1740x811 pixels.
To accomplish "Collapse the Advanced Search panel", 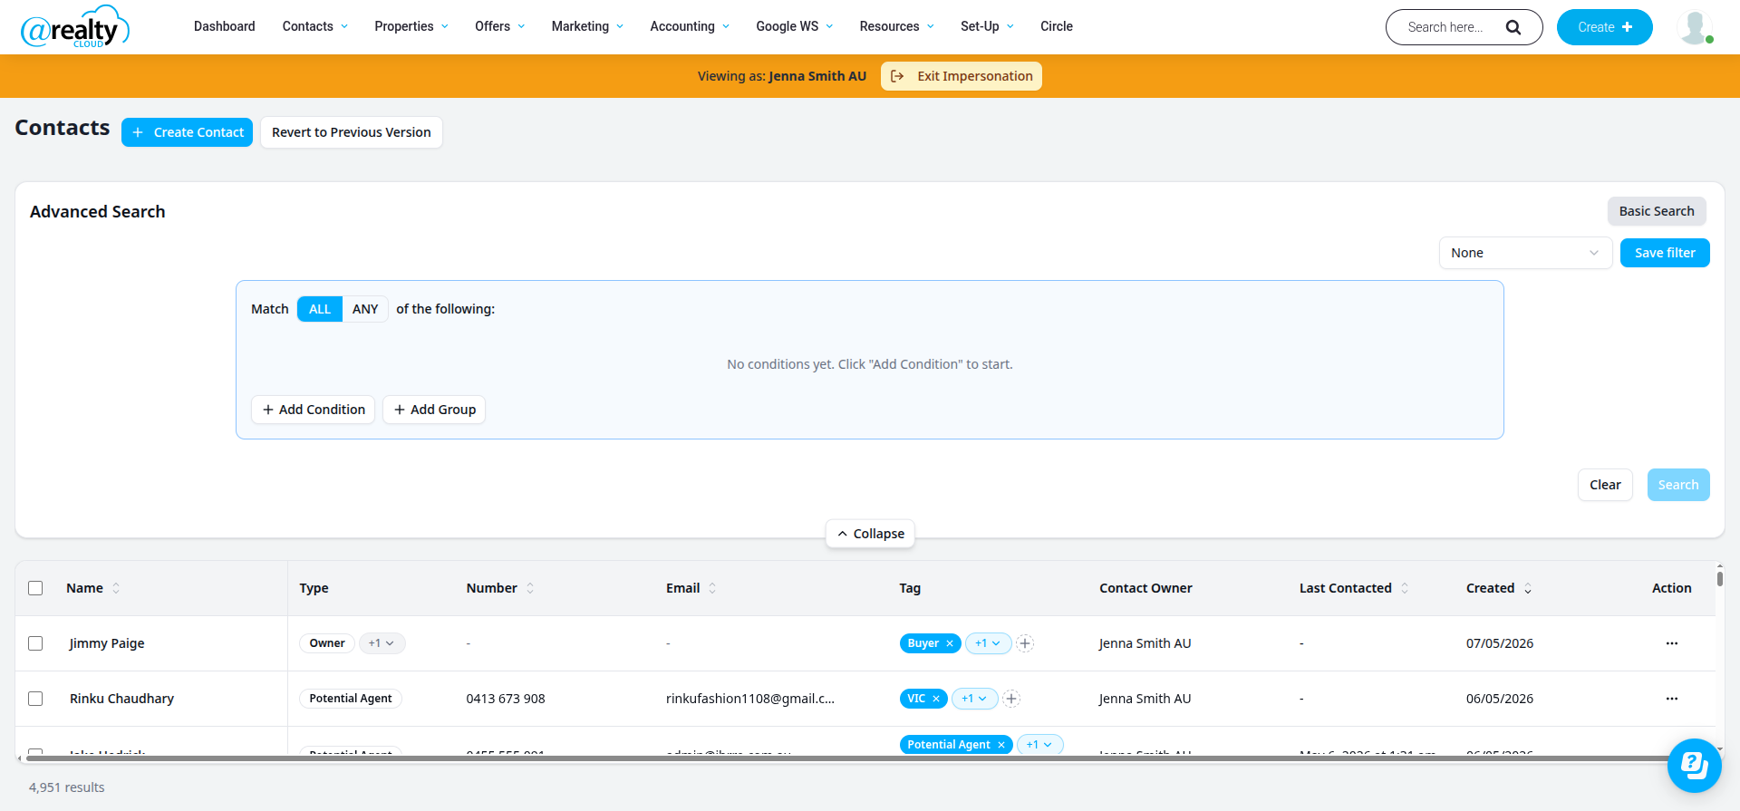I will 870,534.
